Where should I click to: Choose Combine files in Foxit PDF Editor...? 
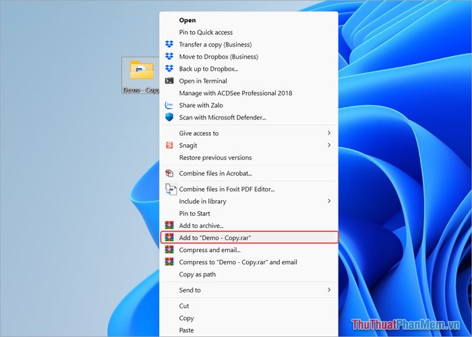[x=249, y=189]
